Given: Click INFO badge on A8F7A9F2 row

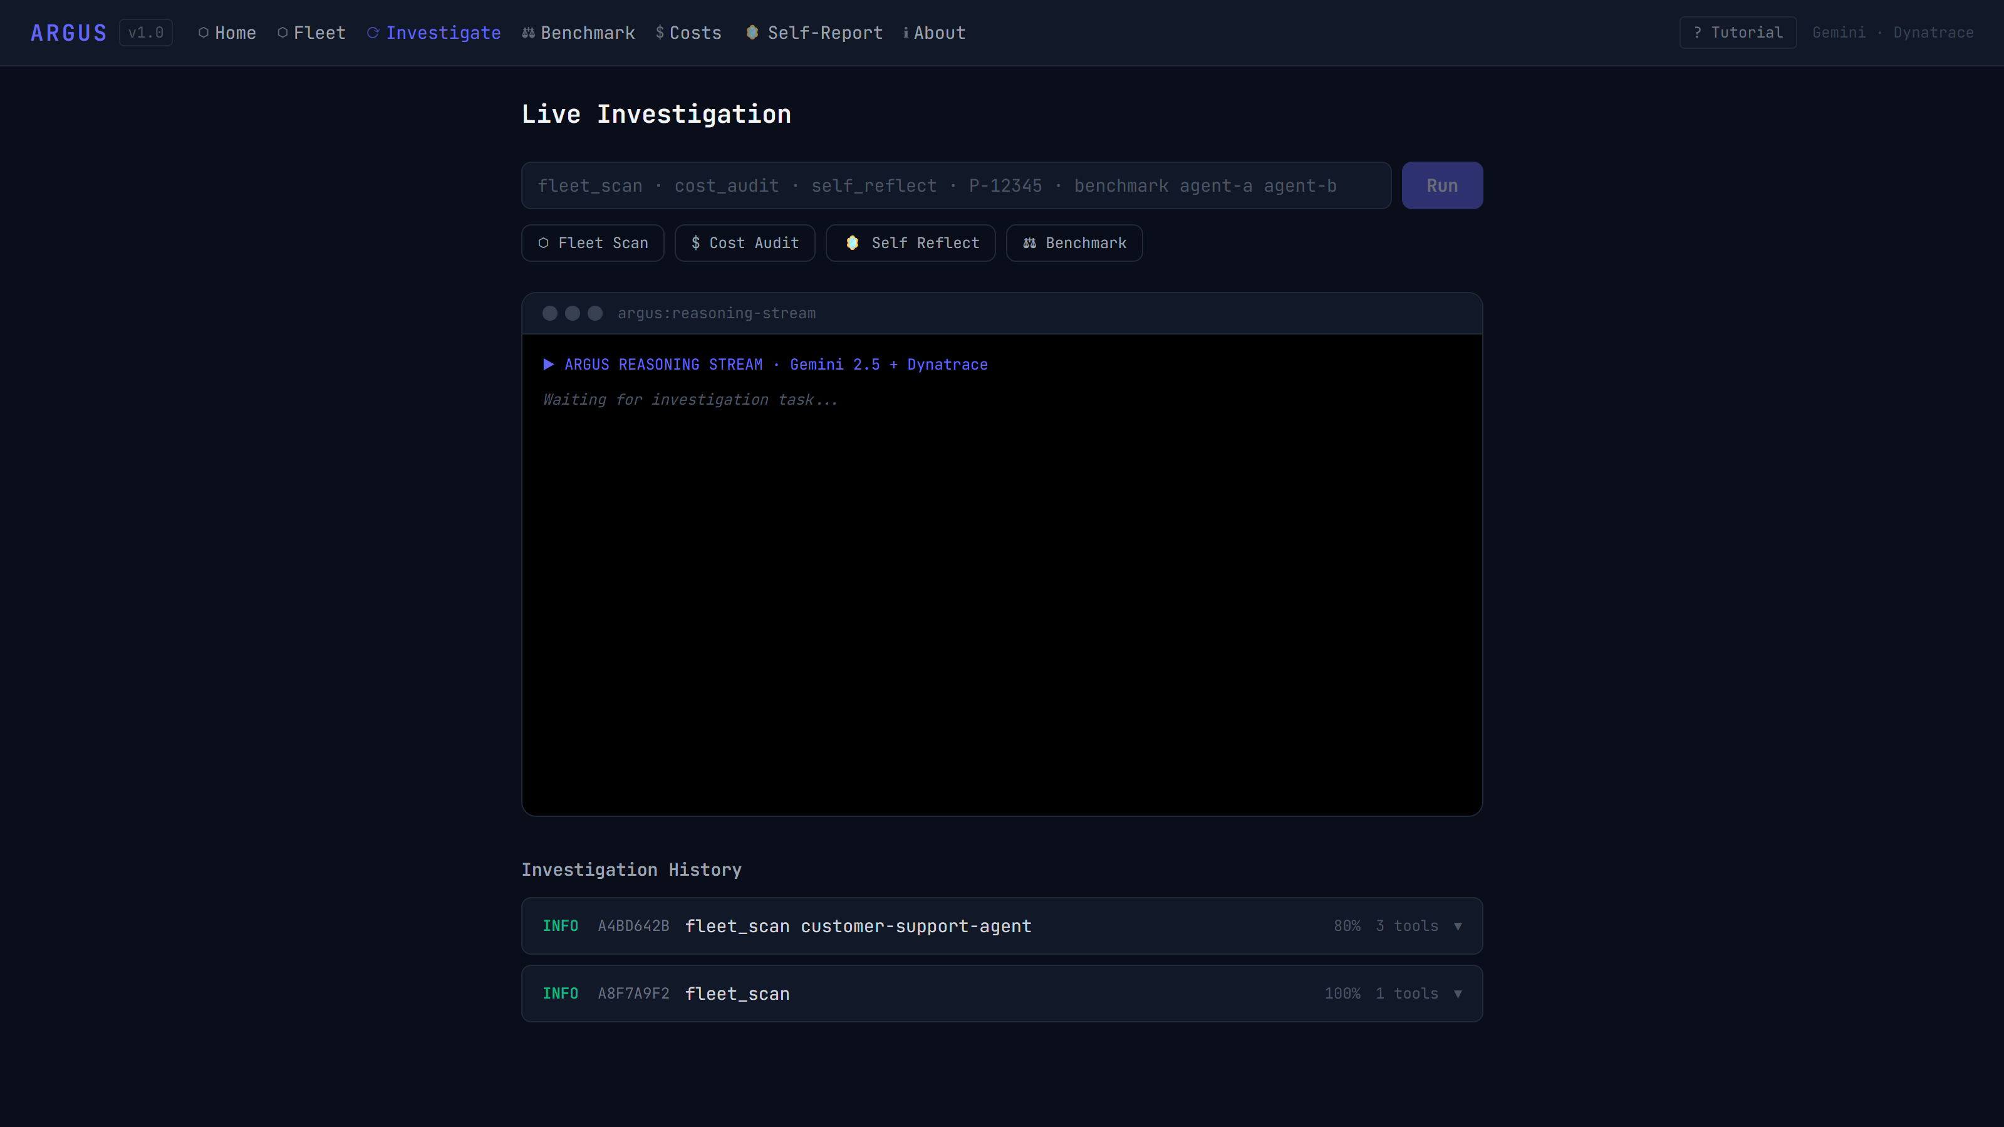Looking at the screenshot, I should 560,993.
